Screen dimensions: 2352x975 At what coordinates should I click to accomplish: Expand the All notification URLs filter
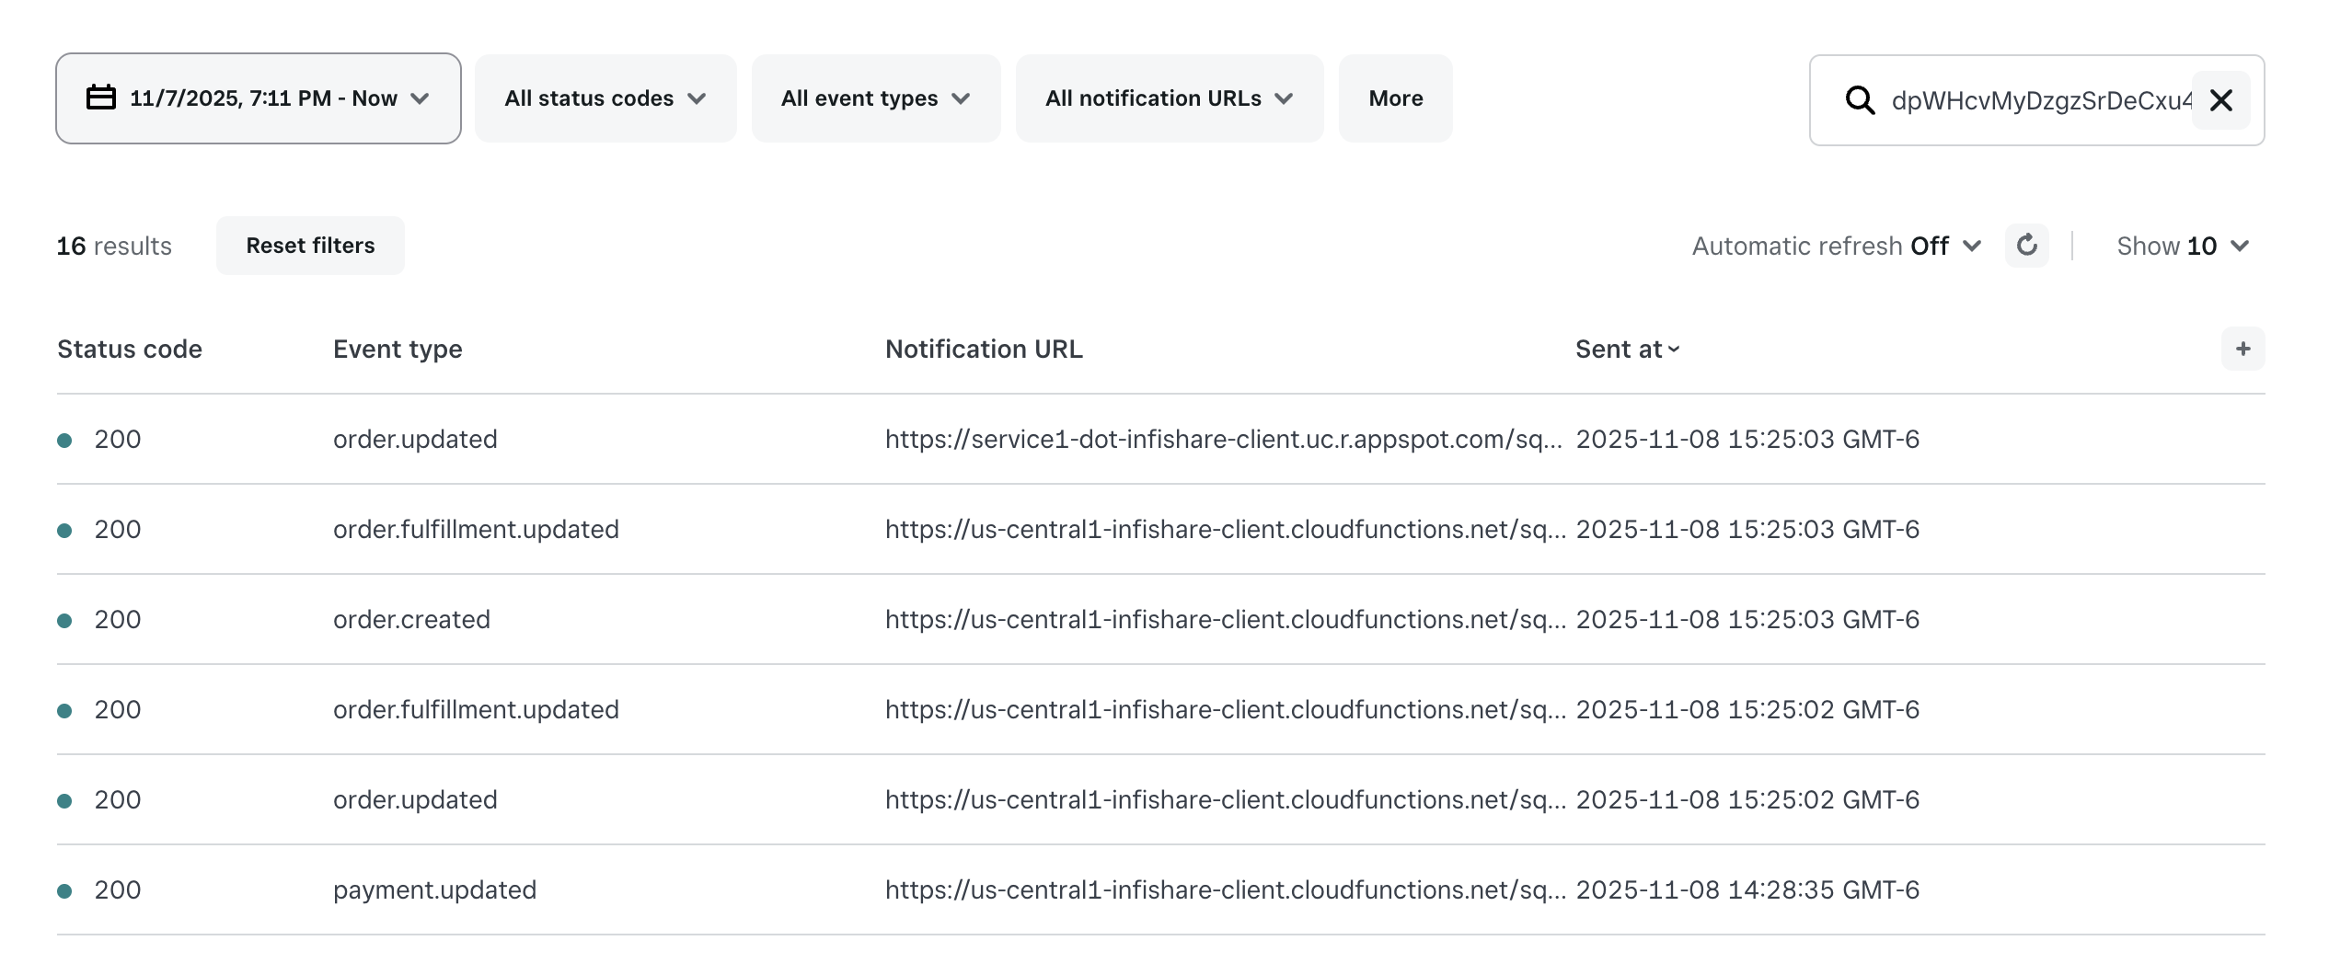pos(1169,98)
